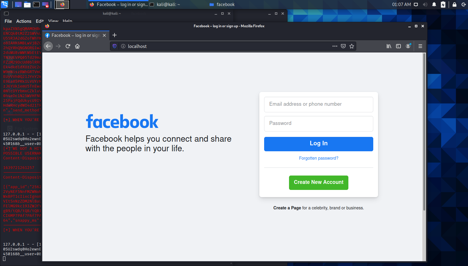This screenshot has height=266, width=468.
Task: Open the Firefox hamburger menu
Action: (x=420, y=46)
